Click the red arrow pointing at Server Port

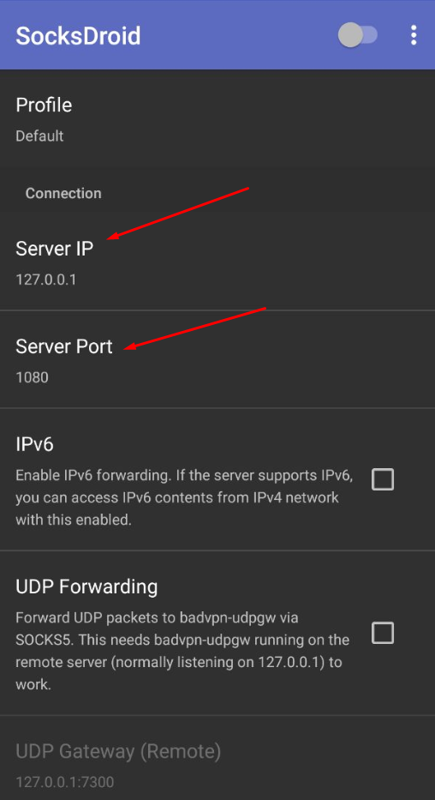pyautogui.click(x=195, y=328)
